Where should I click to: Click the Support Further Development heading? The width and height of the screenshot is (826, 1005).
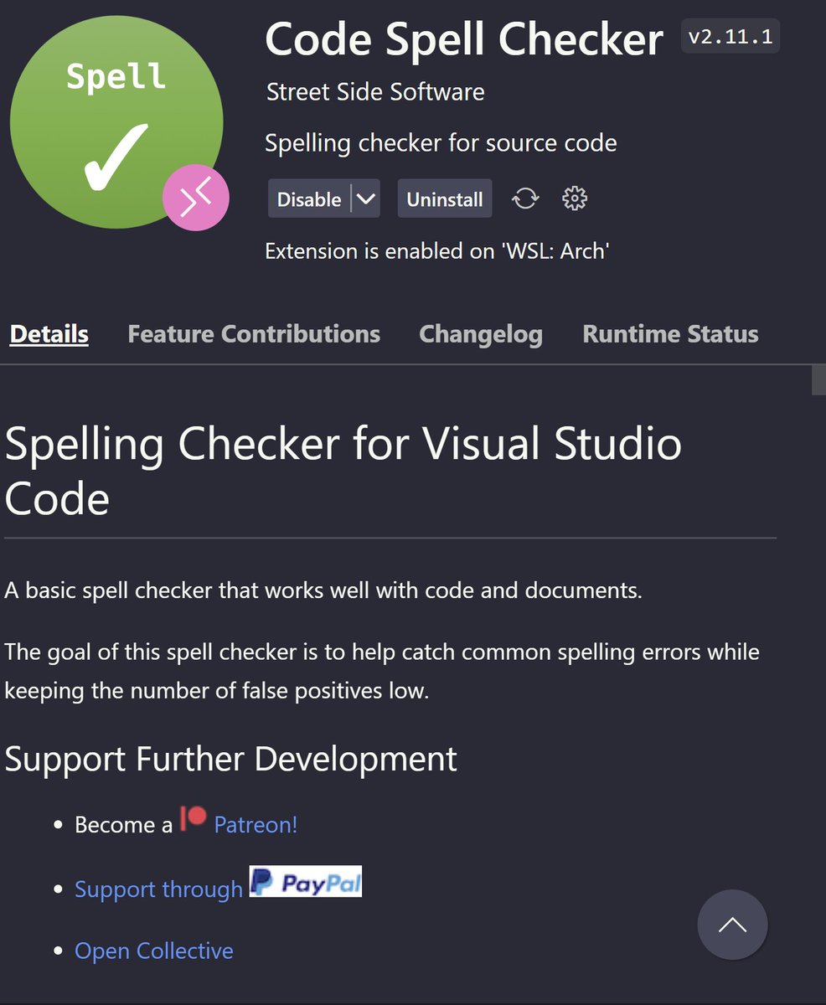231,759
